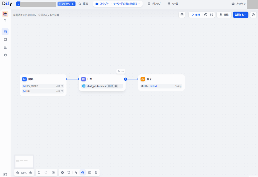Open the monitoring dashboard icon in sidebar

(5, 55)
